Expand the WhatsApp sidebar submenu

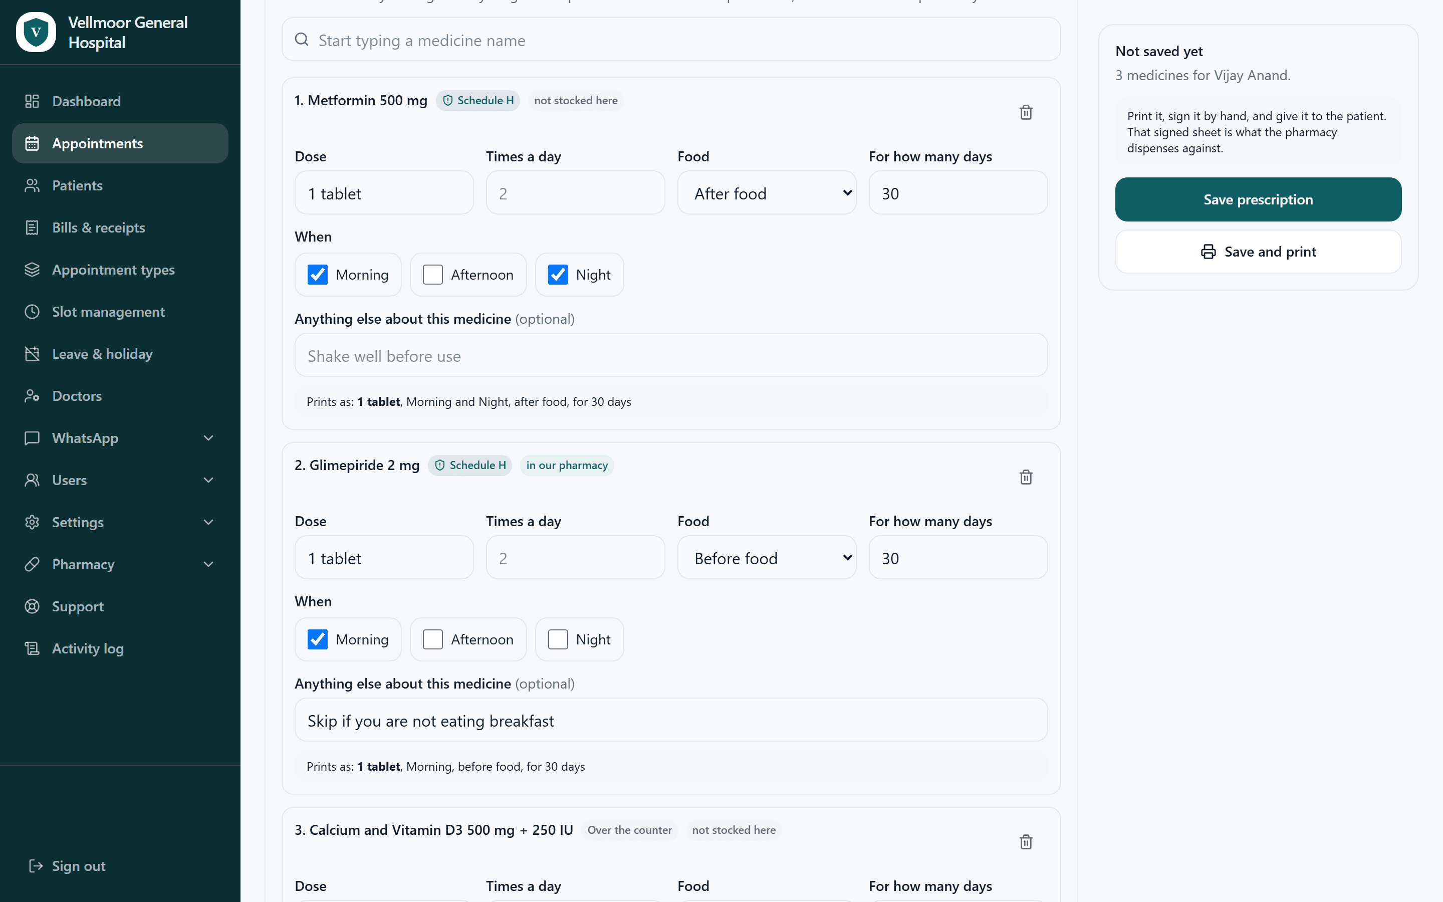click(120, 438)
